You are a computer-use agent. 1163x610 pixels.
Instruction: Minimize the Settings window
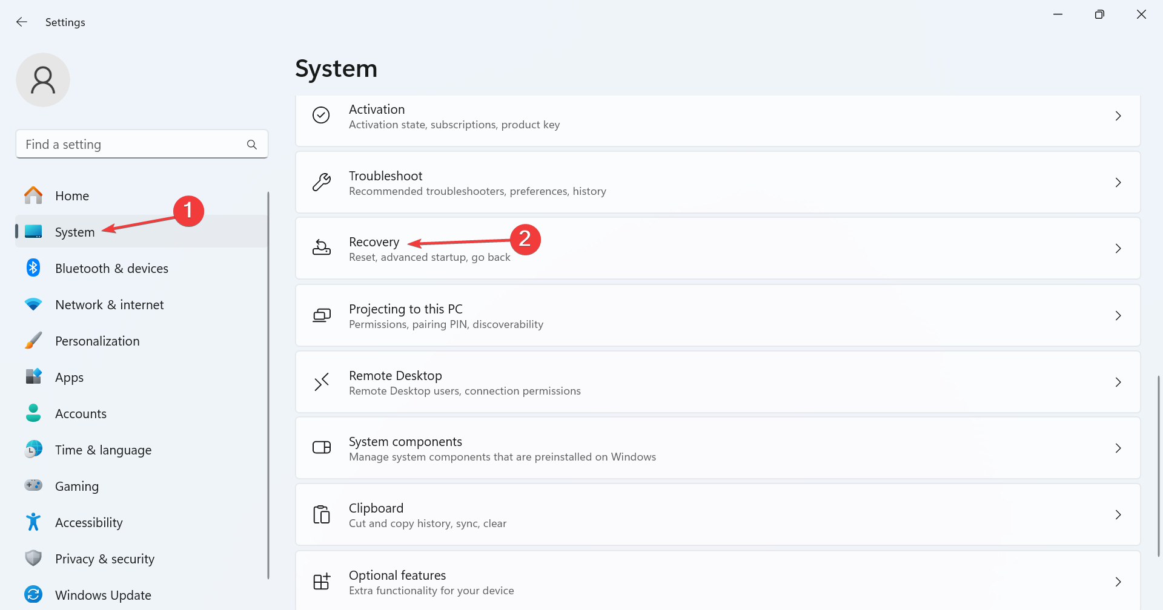(x=1058, y=14)
